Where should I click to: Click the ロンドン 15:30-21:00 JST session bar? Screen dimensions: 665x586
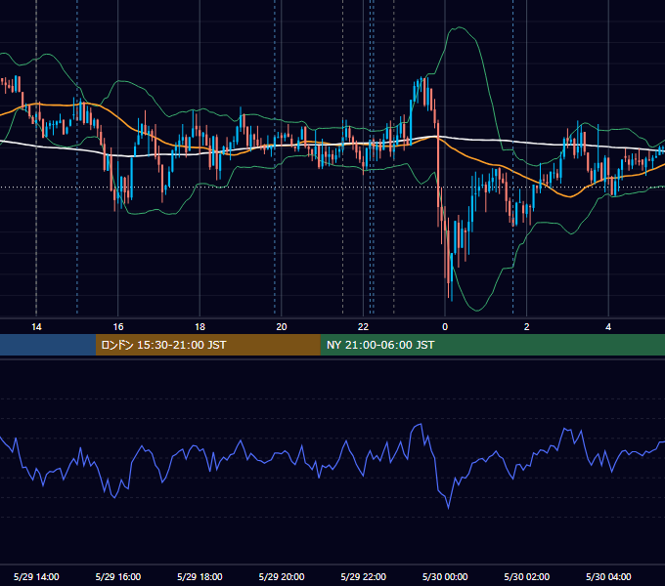(x=207, y=345)
